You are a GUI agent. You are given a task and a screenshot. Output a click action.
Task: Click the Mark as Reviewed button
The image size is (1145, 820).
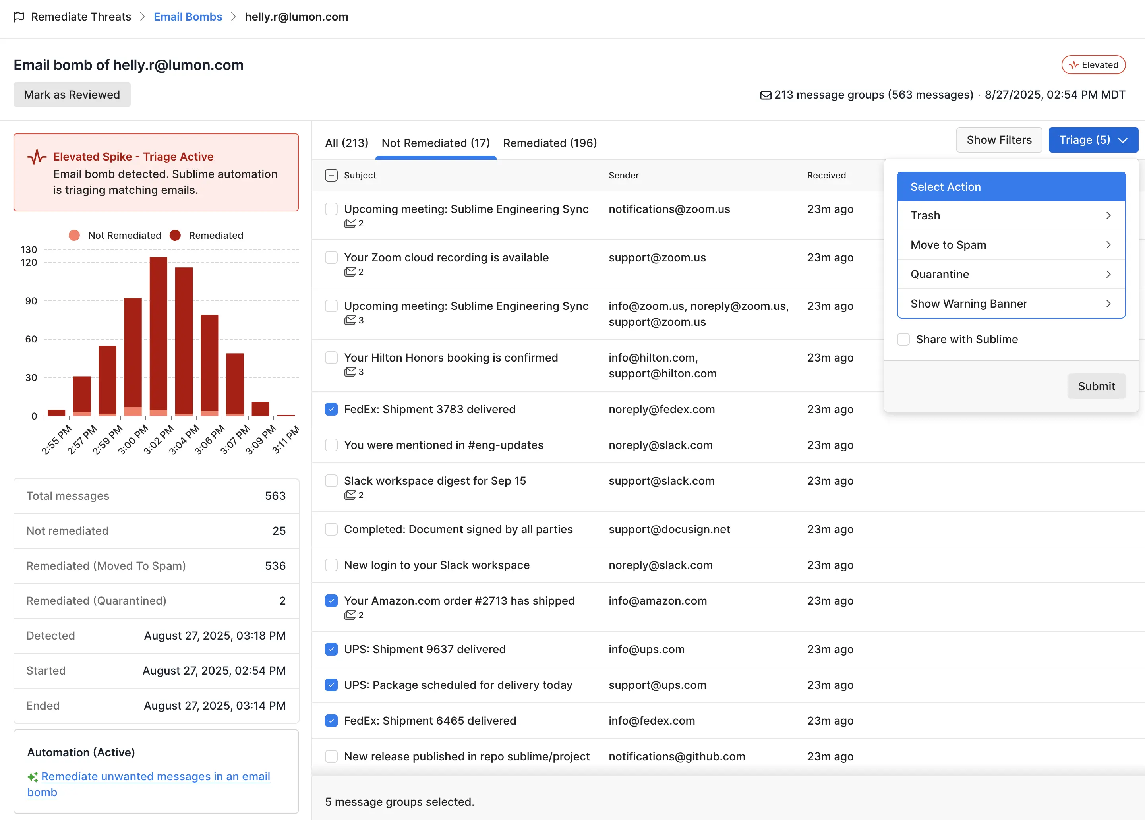coord(72,95)
